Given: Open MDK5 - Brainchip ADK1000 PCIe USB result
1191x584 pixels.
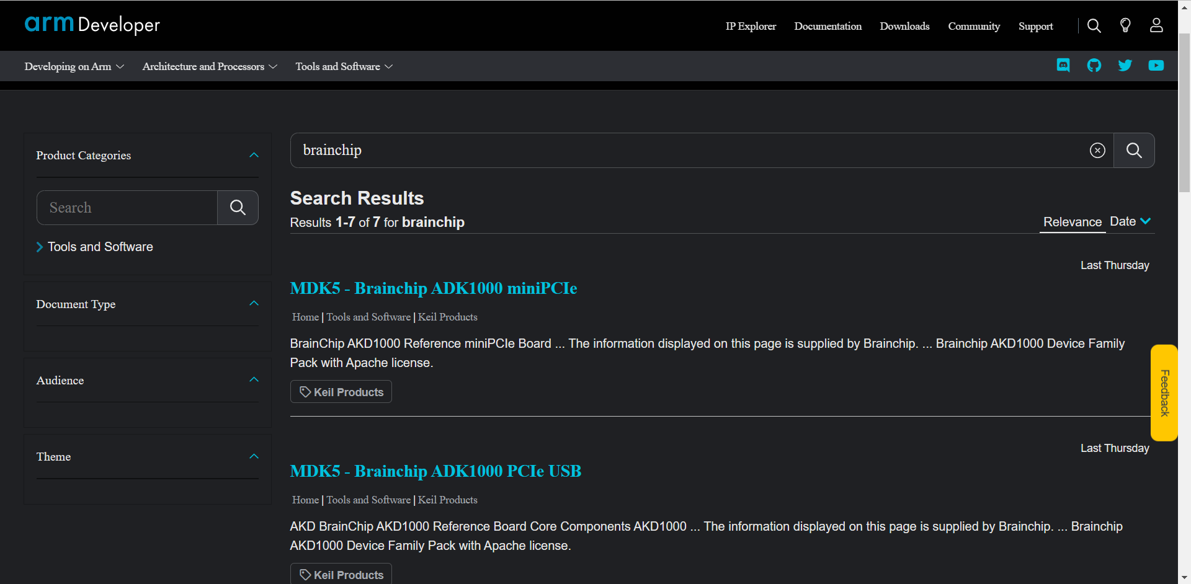Looking at the screenshot, I should point(435,471).
